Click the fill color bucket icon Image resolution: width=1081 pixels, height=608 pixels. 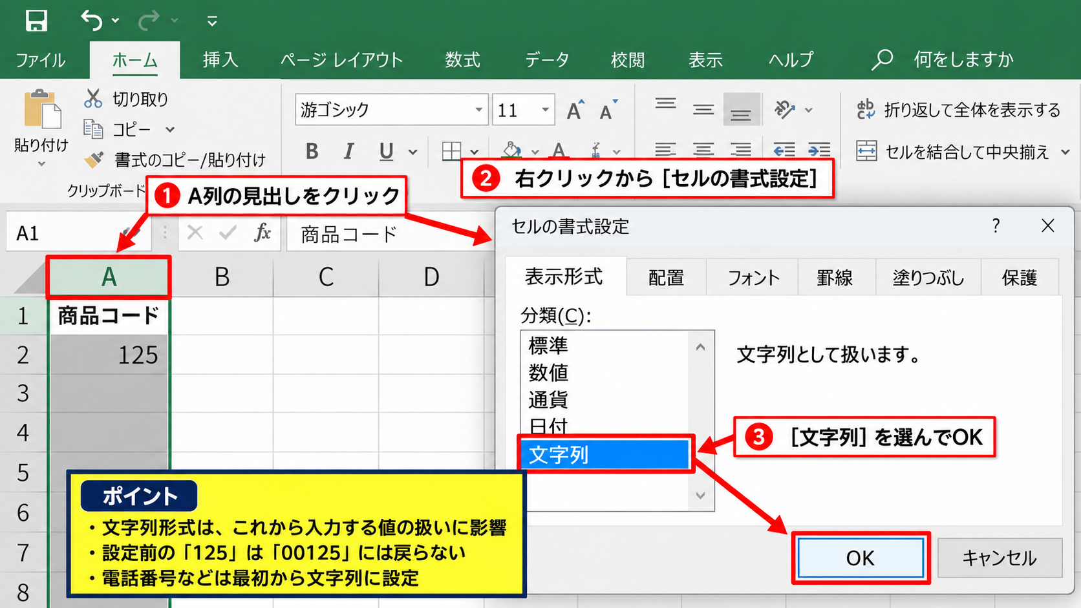pos(511,151)
